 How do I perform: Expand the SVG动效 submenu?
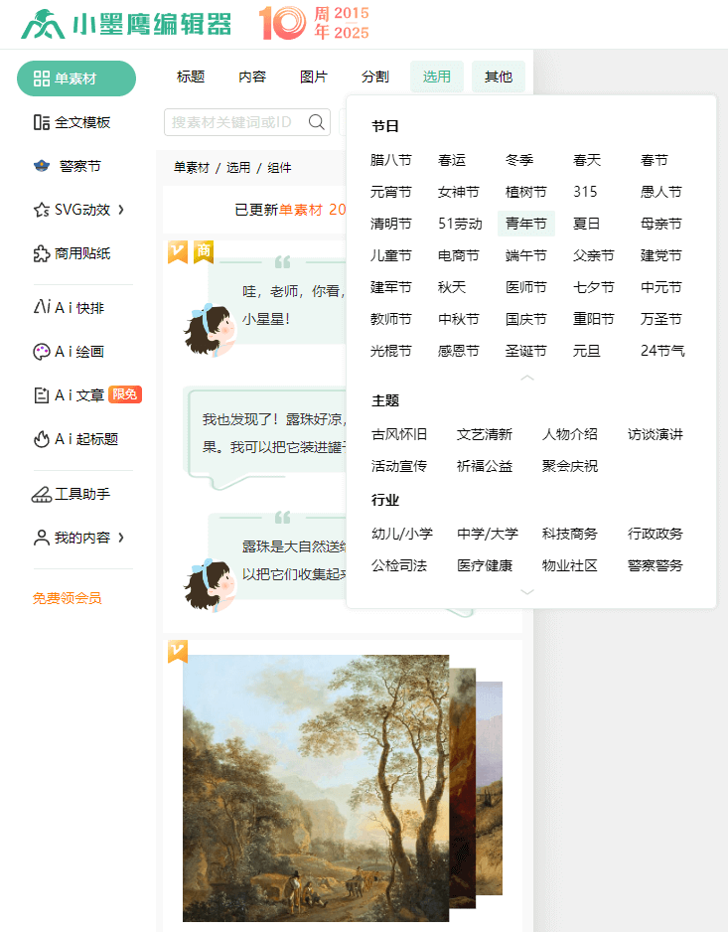point(121,210)
